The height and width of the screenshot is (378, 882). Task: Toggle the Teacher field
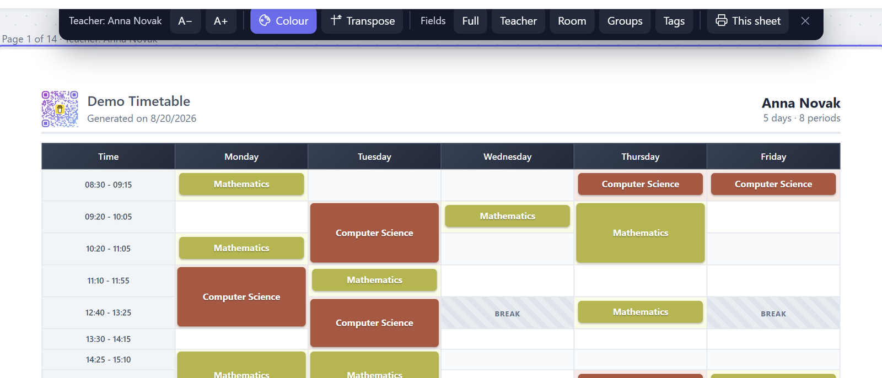coord(518,21)
